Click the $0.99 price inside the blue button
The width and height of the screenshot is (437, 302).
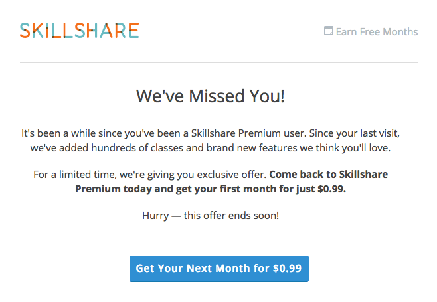[287, 269]
